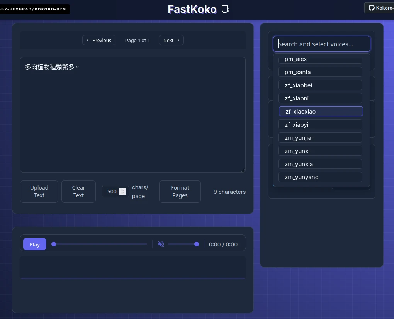Pick the zm_yunyang voice
This screenshot has height=319, width=394.
(x=320, y=177)
